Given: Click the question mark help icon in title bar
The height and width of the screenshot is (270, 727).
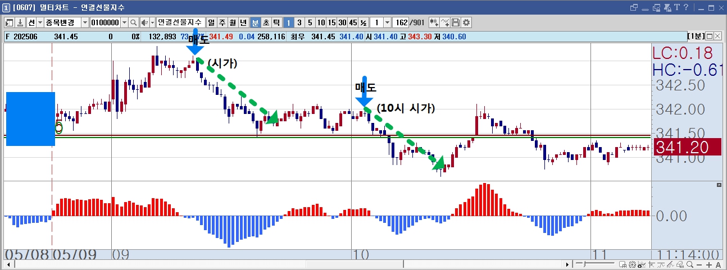Looking at the screenshot, I should click(687, 7).
